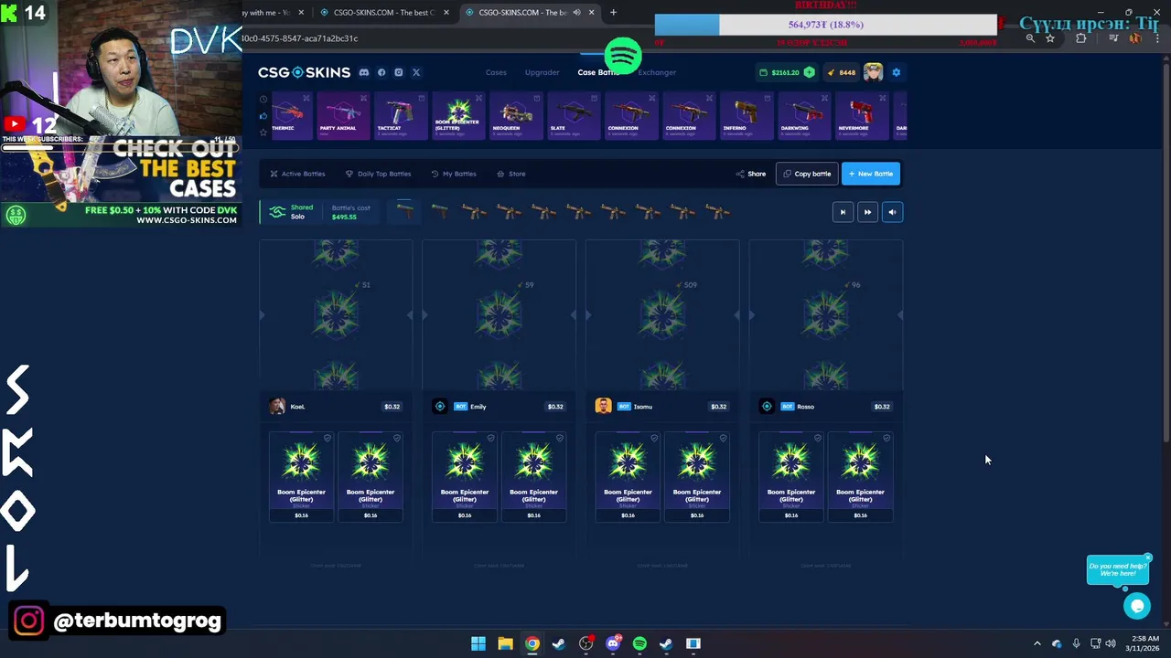Open the live chat support bubble icon
This screenshot has height=658, width=1171.
pyautogui.click(x=1137, y=606)
